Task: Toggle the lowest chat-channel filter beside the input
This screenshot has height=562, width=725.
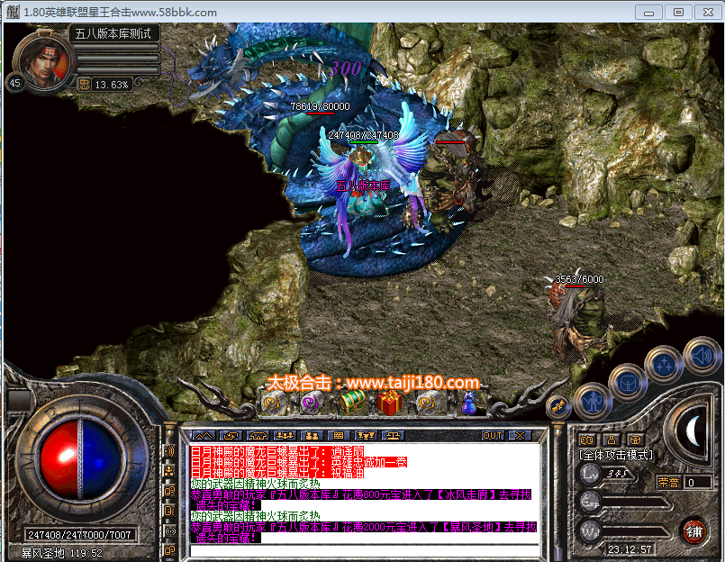Action: [x=169, y=550]
